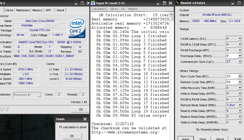This screenshot has height=140, width=244.
Task: Click the xtremesystems.org URL text
Action: coord(125,132)
